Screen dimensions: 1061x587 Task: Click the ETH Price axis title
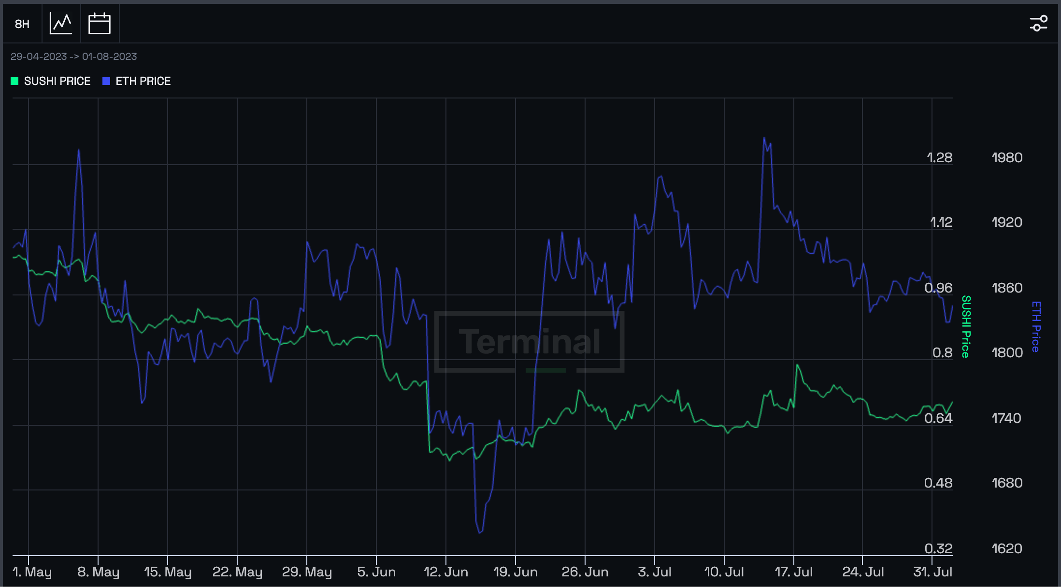(x=1036, y=326)
